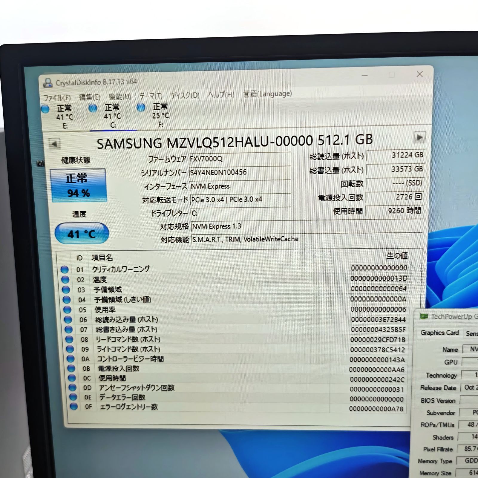Click the 項目名 column header
This screenshot has width=478, height=478.
[102, 258]
